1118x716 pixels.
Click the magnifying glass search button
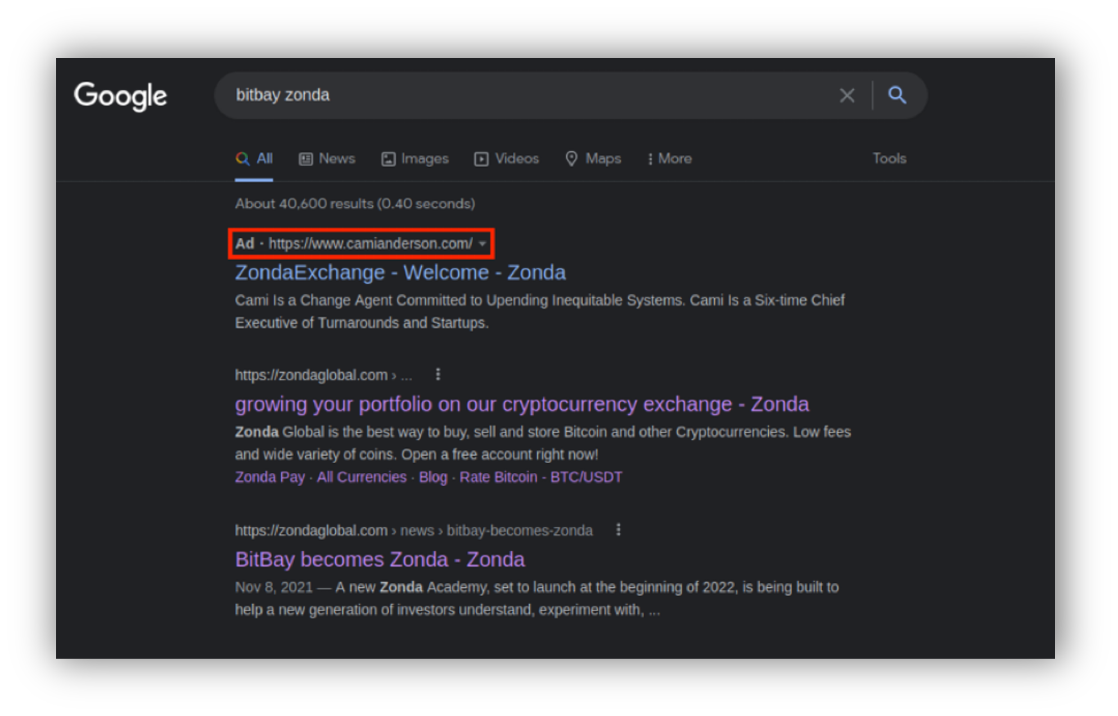pyautogui.click(x=897, y=95)
